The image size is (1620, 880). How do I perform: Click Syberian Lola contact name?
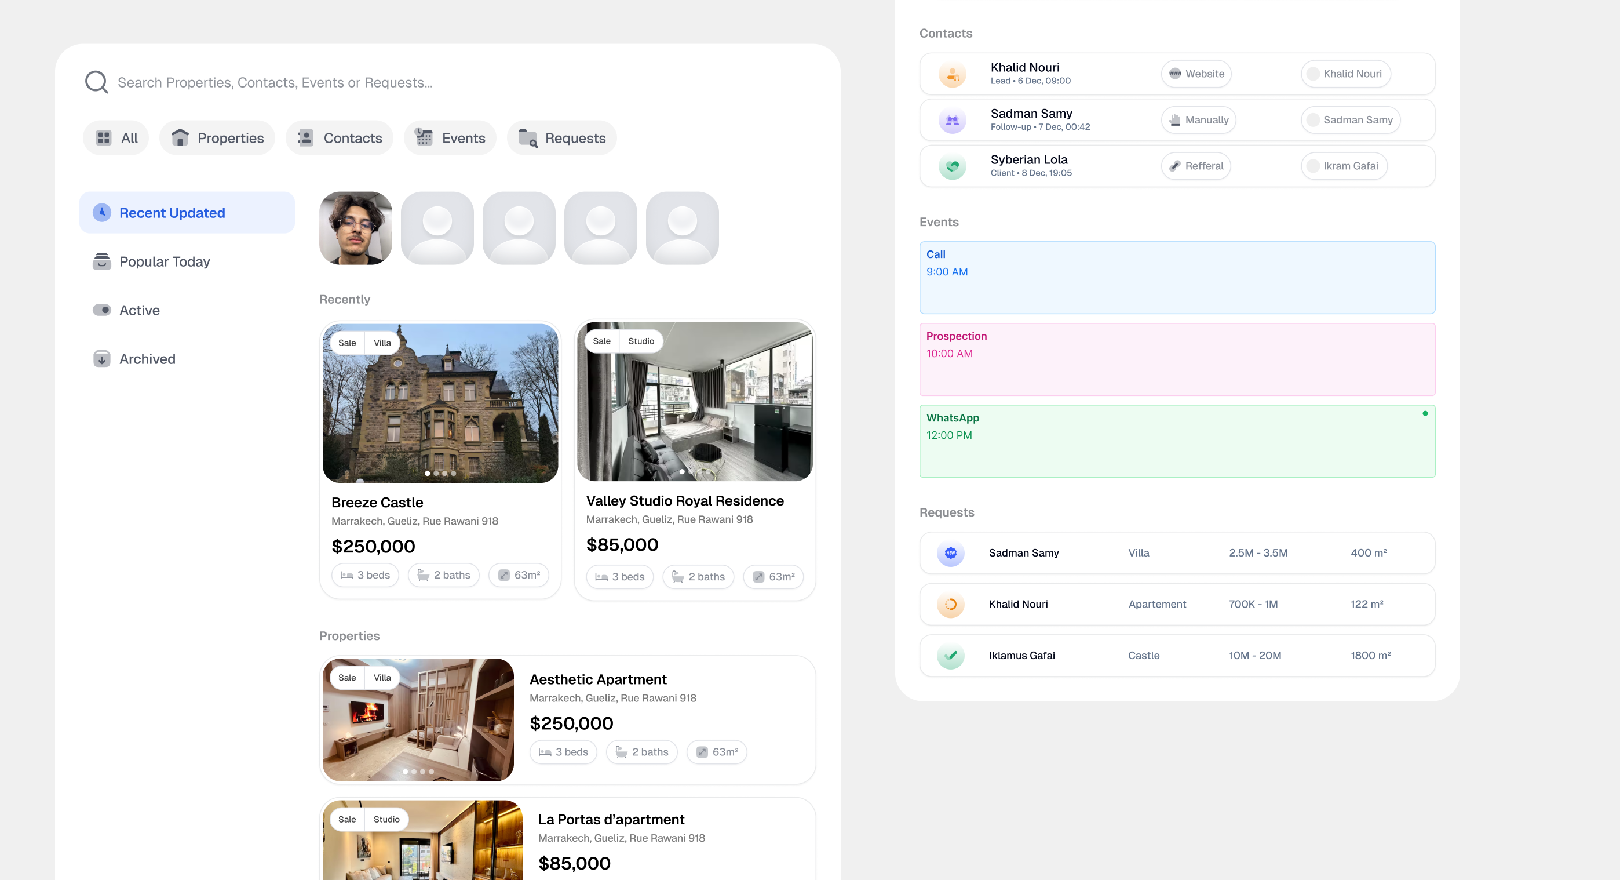tap(1029, 160)
